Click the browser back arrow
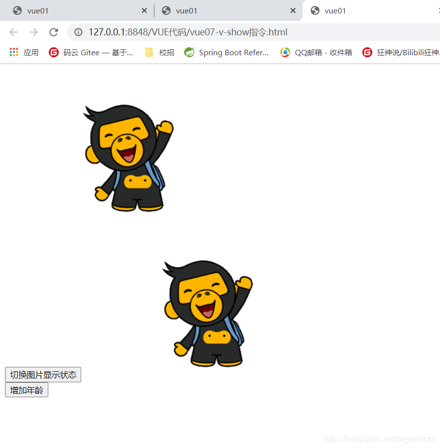This screenshot has height=448, width=440. 14,32
